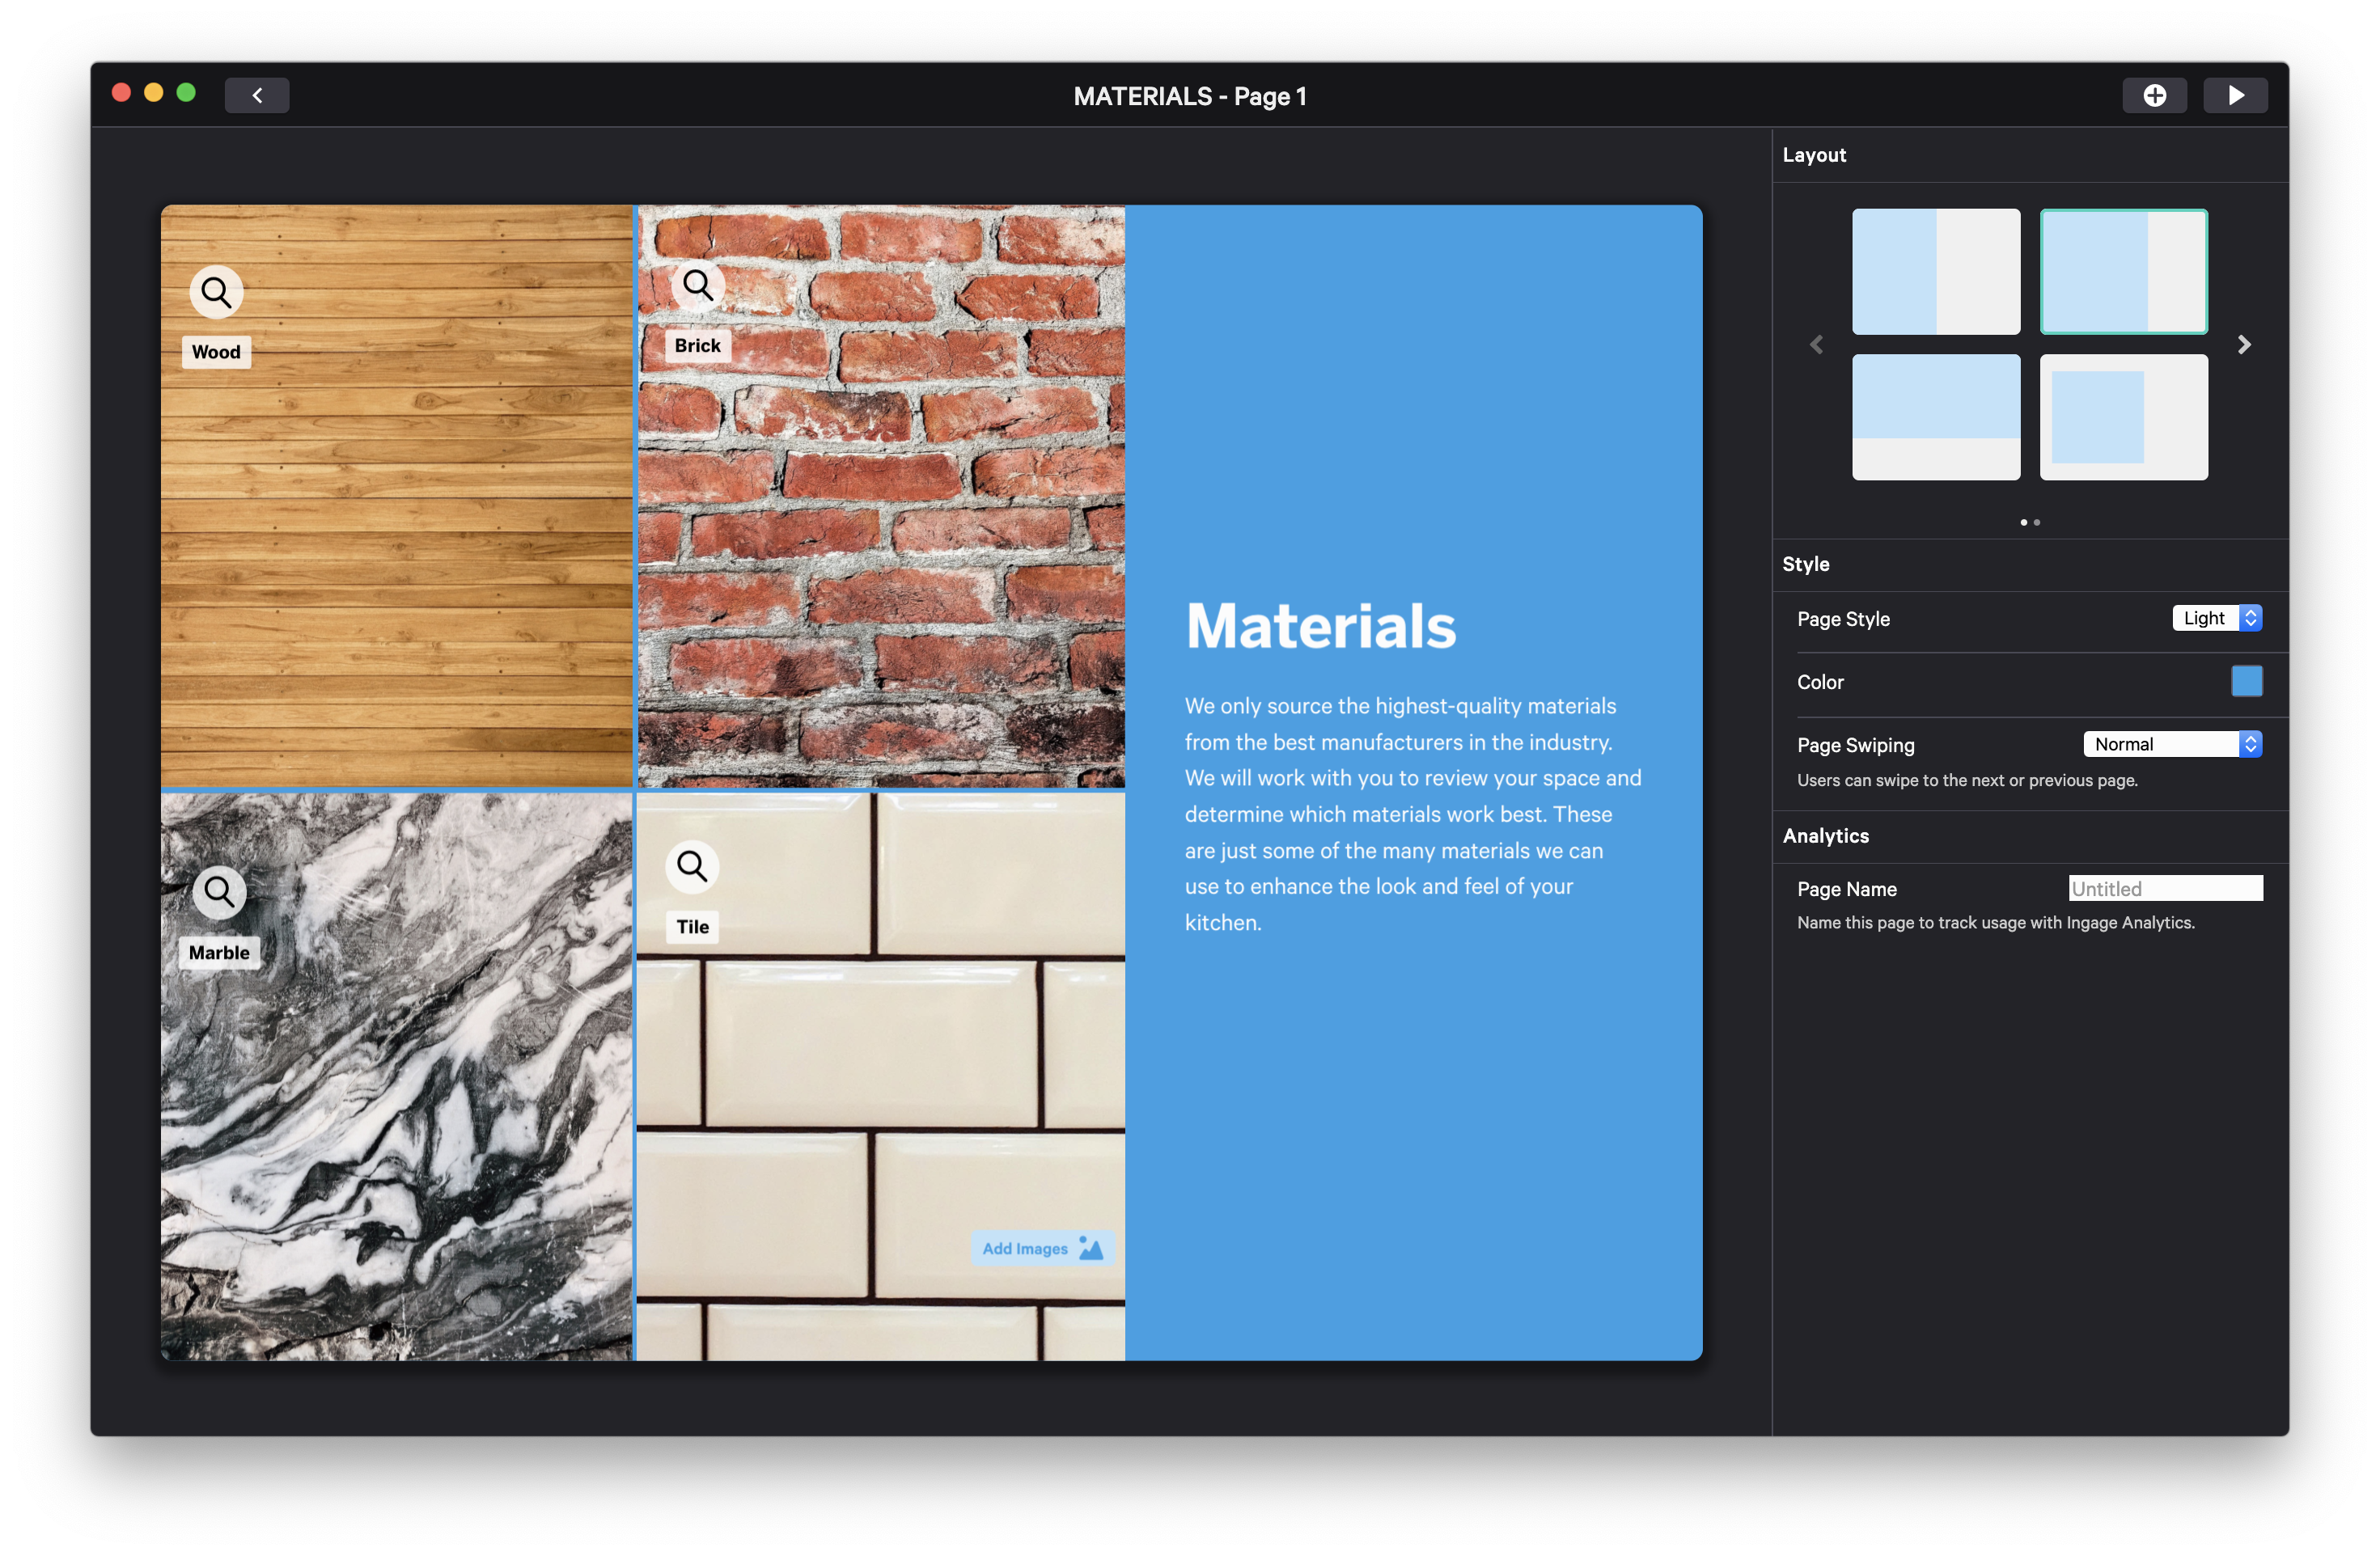Image resolution: width=2380 pixels, height=1556 pixels.
Task: Click the back arrow button in title bar
Action: 257,96
